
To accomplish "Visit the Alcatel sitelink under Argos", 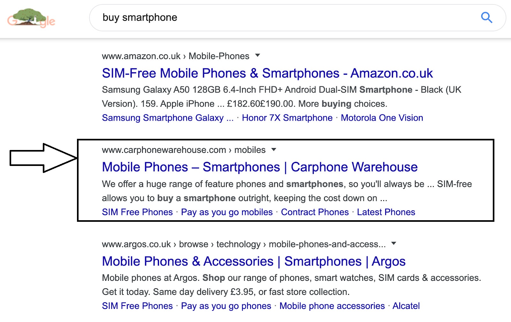I will pyautogui.click(x=406, y=306).
